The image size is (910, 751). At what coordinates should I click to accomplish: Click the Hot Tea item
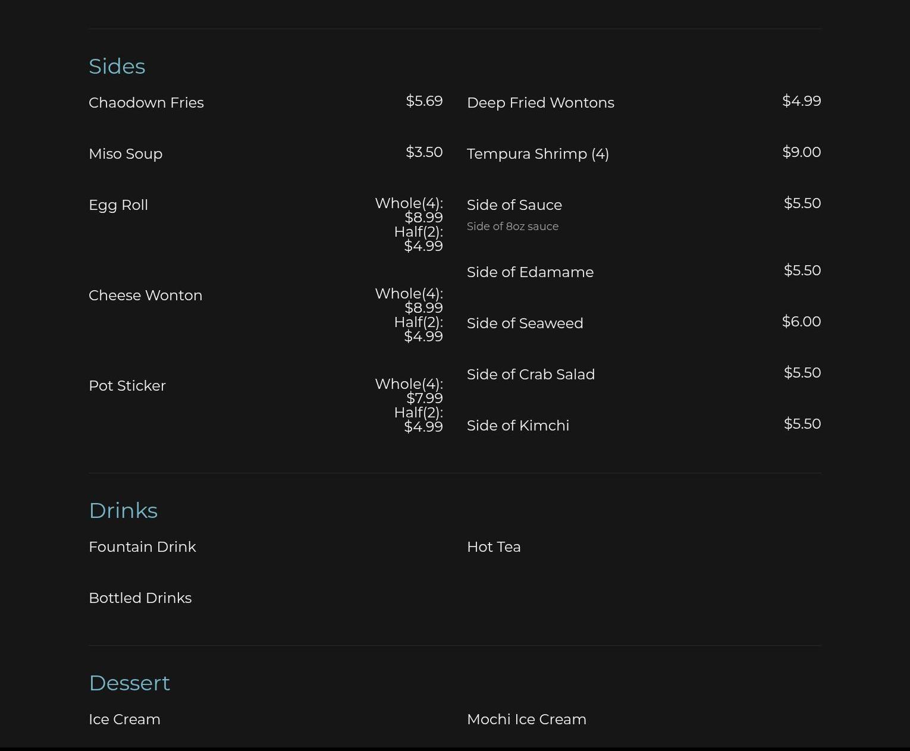(x=494, y=547)
